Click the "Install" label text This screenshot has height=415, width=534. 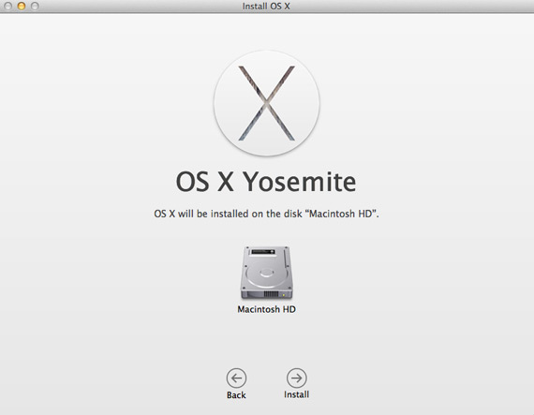pos(296,394)
